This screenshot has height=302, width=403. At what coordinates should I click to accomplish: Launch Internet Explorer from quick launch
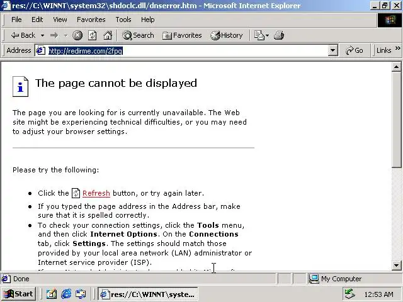click(66, 294)
